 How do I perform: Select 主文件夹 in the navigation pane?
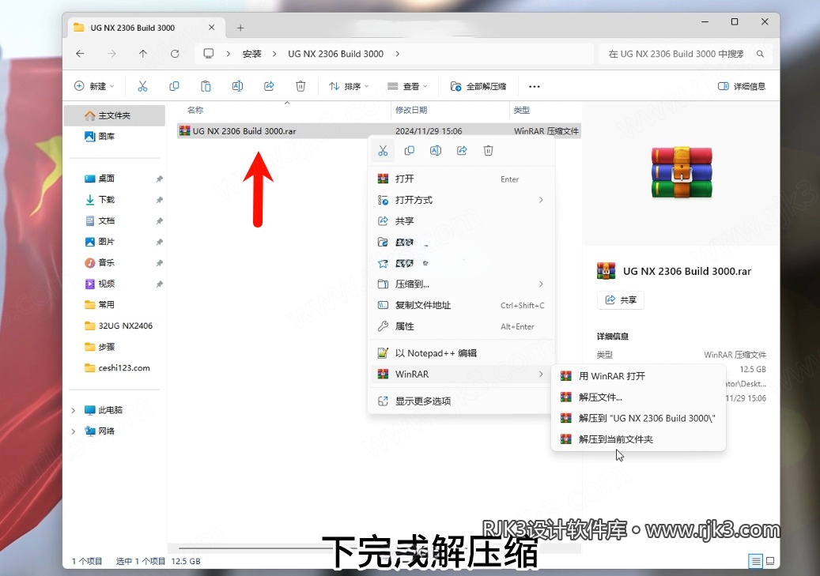(x=115, y=115)
